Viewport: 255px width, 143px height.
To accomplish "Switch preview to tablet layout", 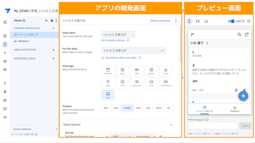I will [x=198, y=21].
